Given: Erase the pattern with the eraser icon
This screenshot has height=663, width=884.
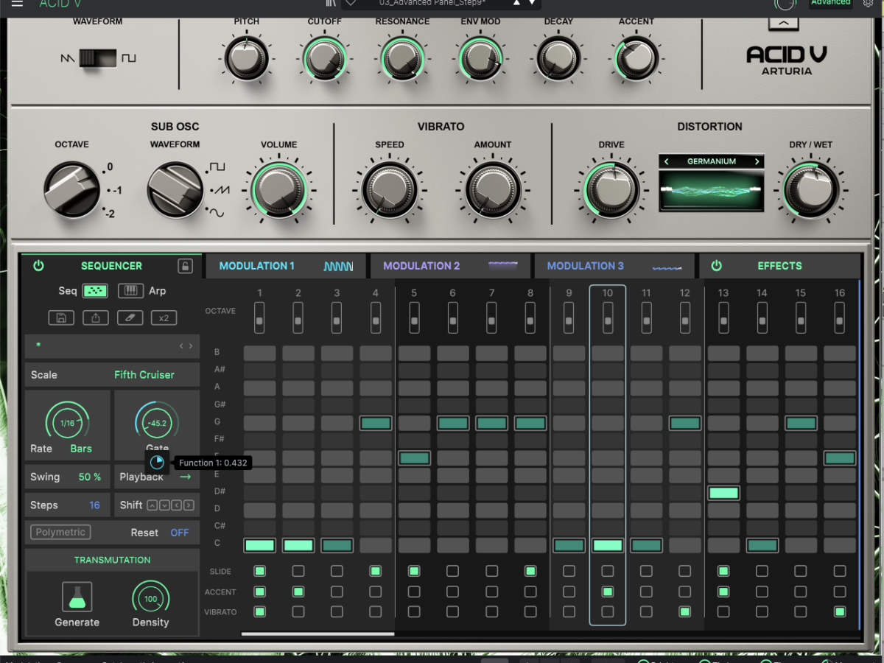Looking at the screenshot, I should [130, 318].
